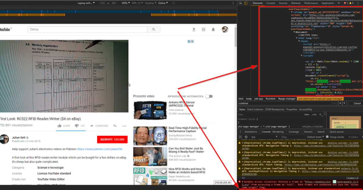Go to next search result in Elements

344,103
